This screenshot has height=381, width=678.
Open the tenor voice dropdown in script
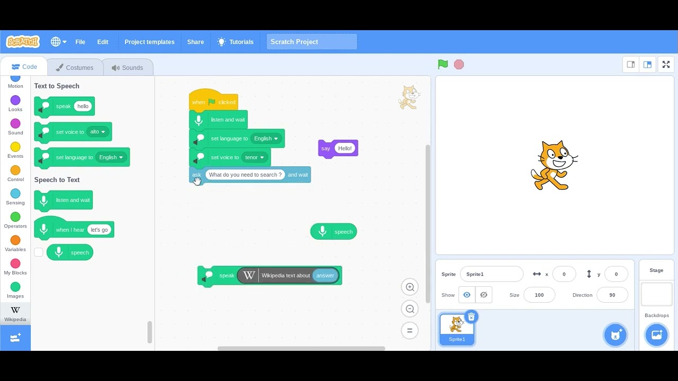[x=255, y=157]
